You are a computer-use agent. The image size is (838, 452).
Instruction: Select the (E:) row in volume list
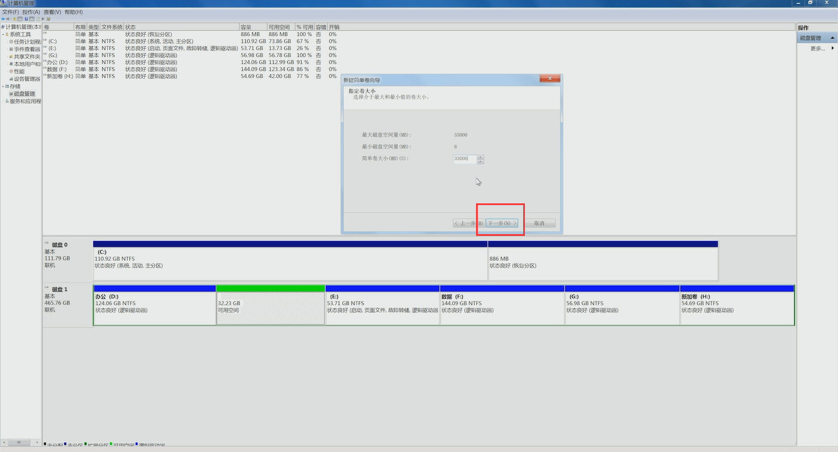pos(191,48)
